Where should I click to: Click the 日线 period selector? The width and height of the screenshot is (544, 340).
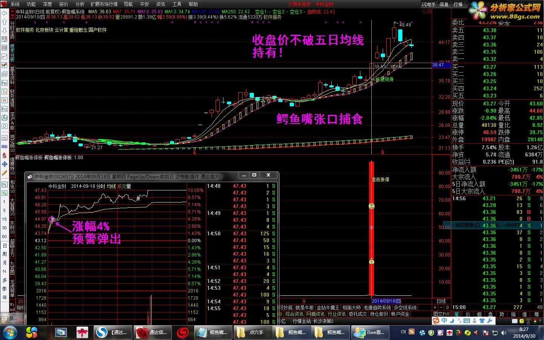pyautogui.click(x=441, y=301)
